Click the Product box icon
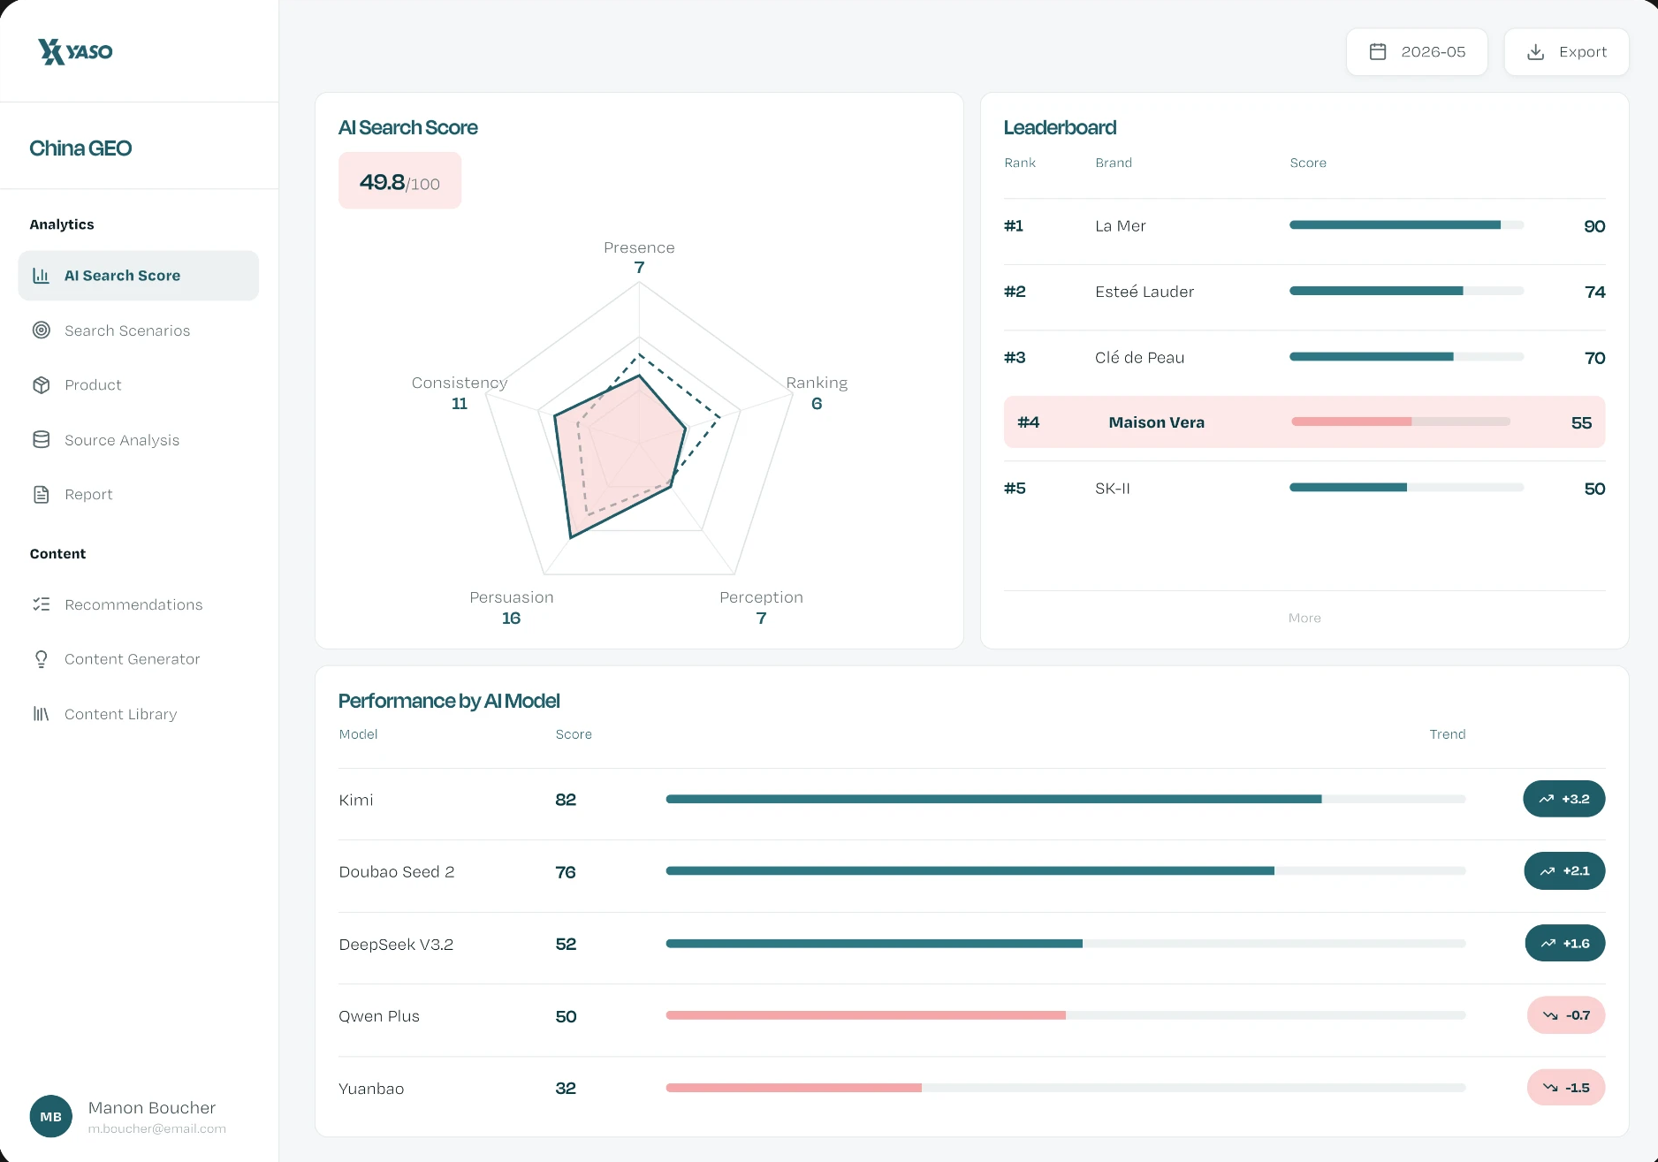Screen dimensions: 1658x1162 pyautogui.click(x=41, y=385)
